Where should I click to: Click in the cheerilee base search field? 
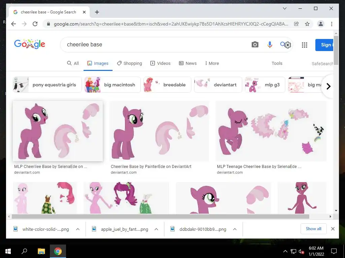(154, 45)
